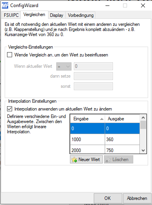Switch to the FSUIPC tab
This screenshot has height=205, width=152.
point(11,15)
